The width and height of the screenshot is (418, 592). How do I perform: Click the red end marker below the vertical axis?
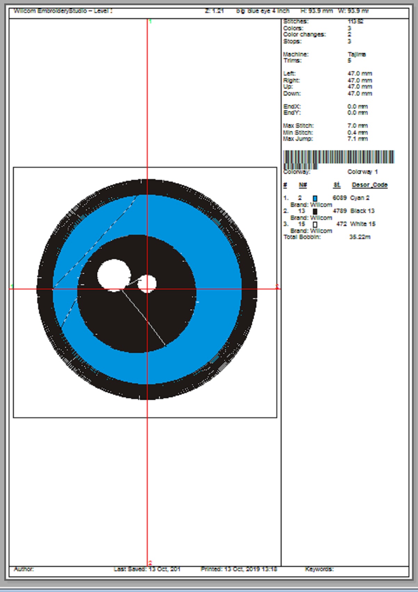tap(150, 562)
